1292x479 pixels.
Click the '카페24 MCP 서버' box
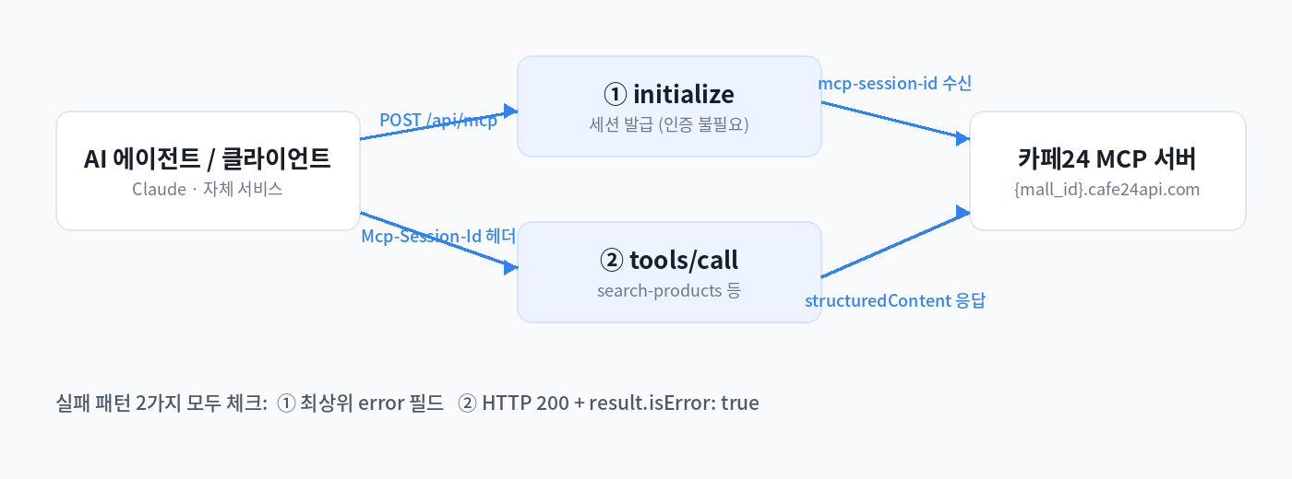1107,170
